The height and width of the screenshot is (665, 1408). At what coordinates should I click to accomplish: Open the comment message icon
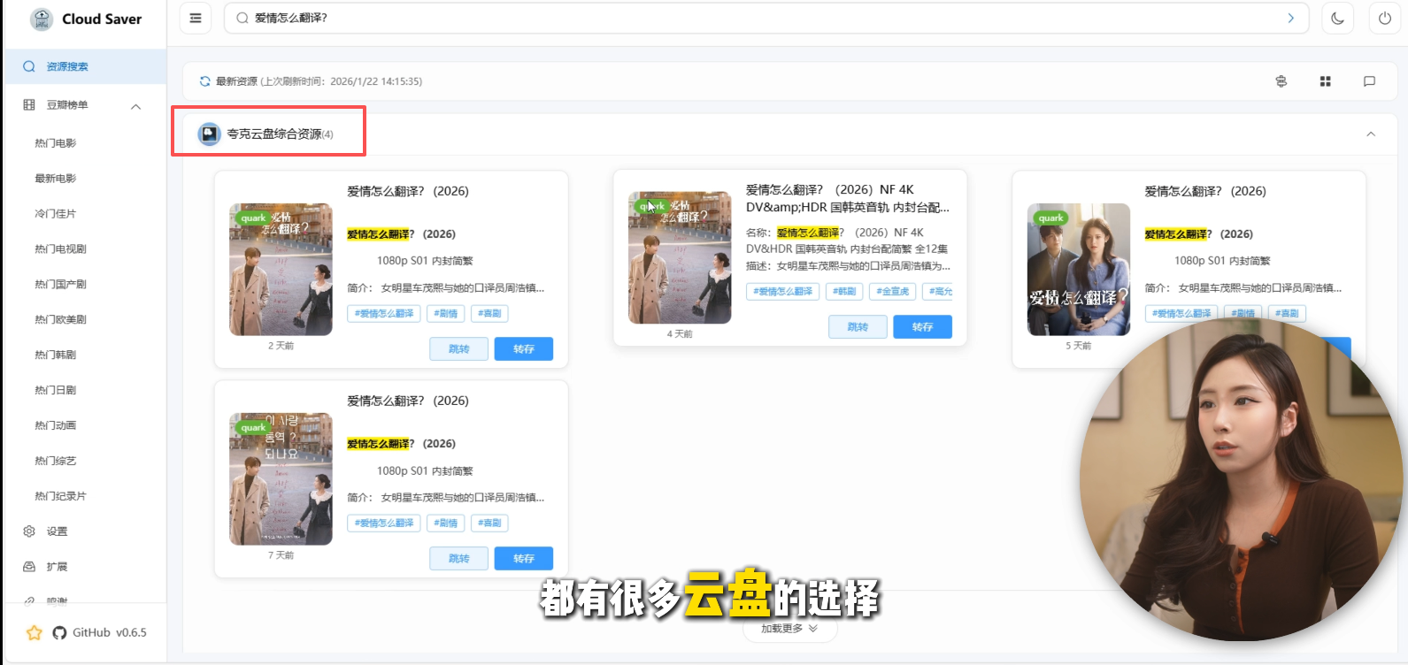click(1369, 81)
